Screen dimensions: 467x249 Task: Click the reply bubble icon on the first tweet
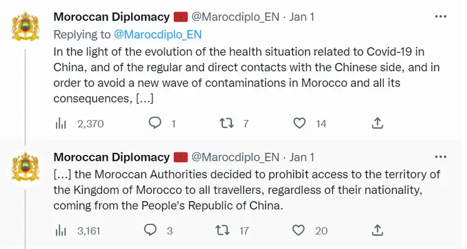tap(155, 123)
